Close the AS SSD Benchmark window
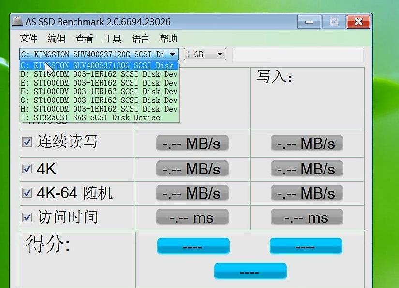The image size is (399, 288). coord(358,22)
